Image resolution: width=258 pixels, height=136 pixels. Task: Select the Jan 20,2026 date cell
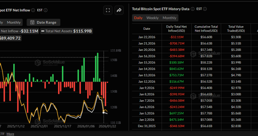pos(147,50)
